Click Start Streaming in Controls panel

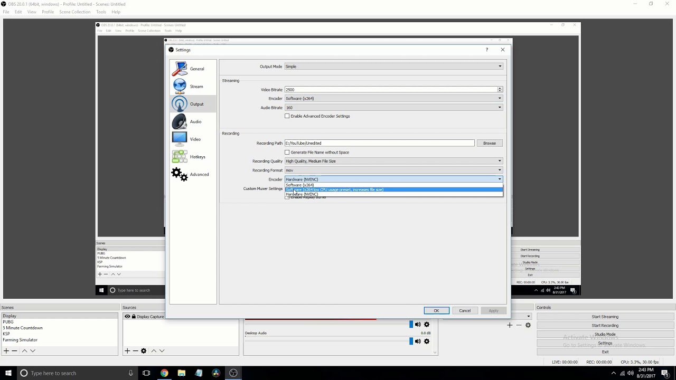[605, 317]
